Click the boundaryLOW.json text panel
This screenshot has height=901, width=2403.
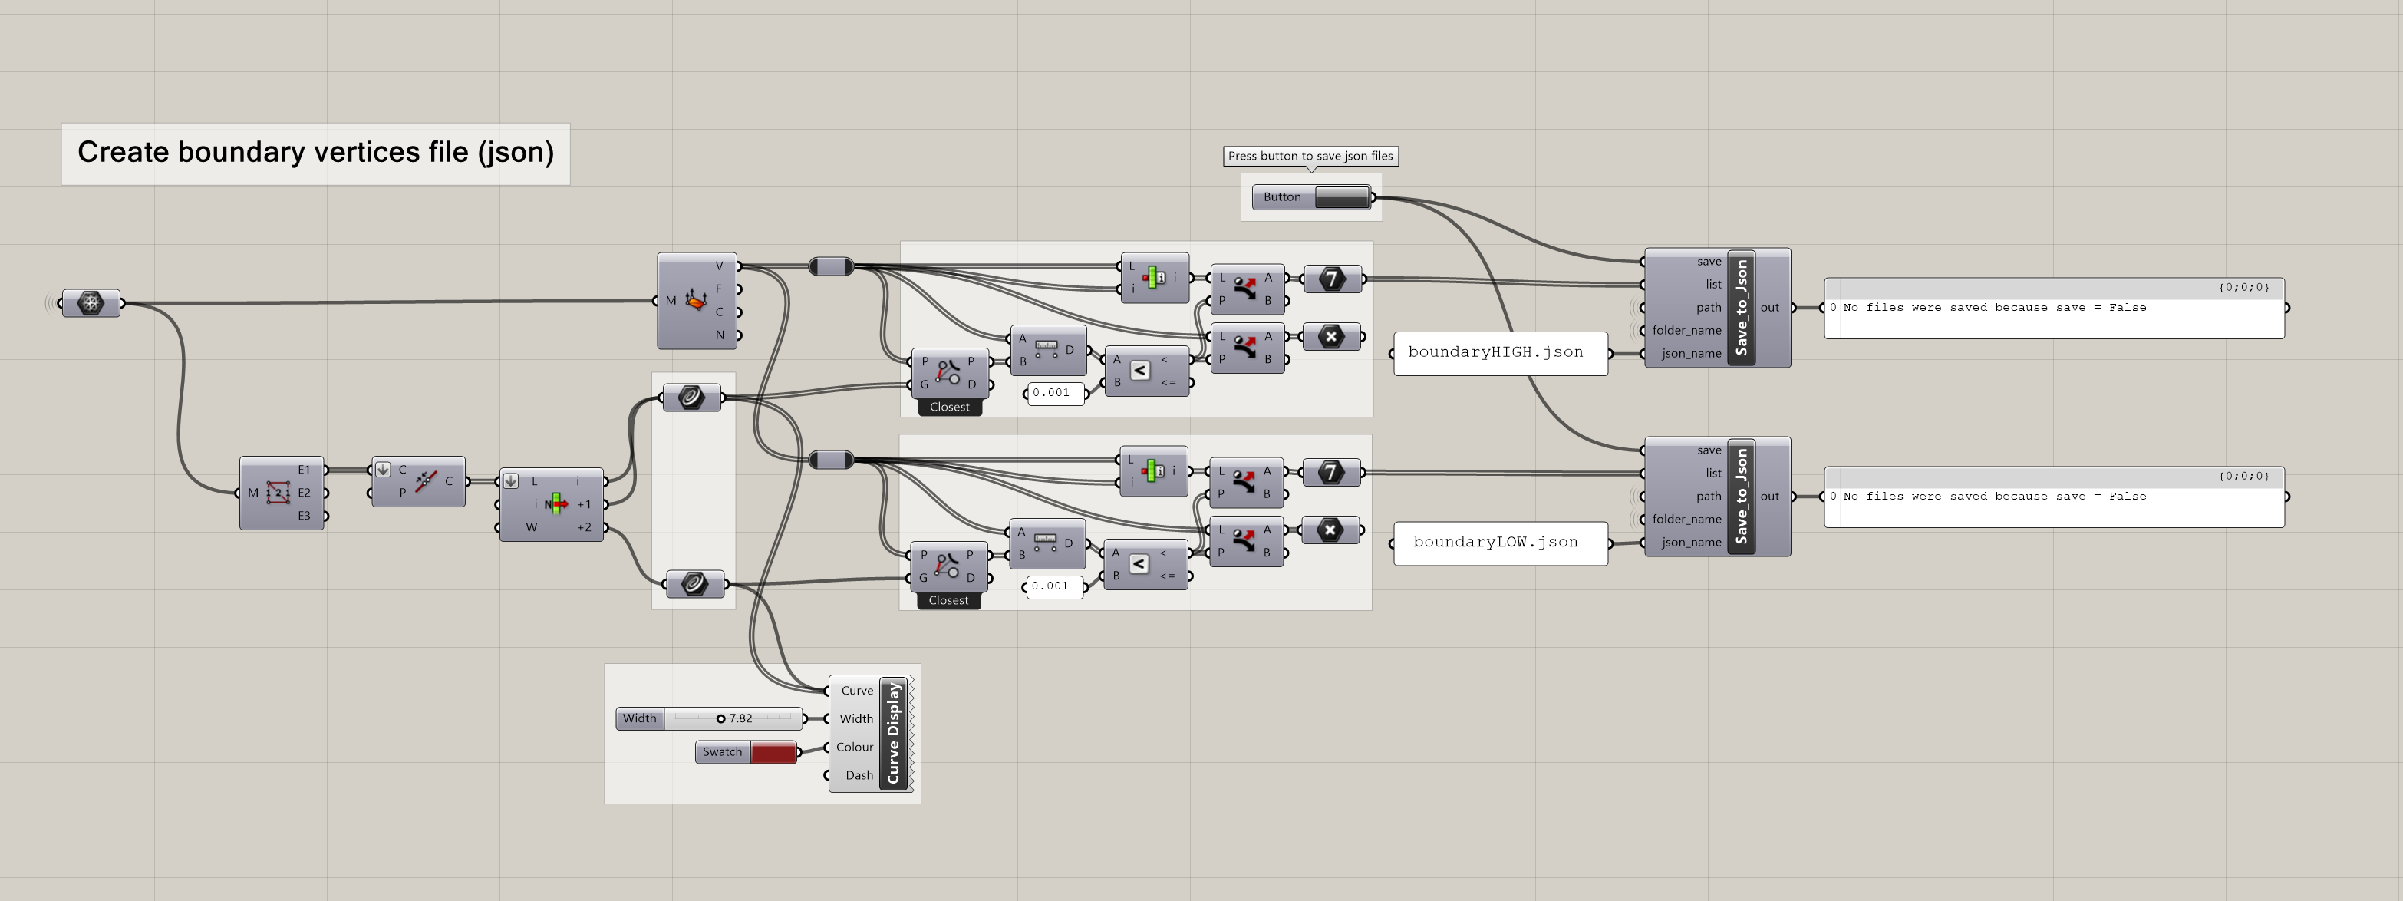(x=1500, y=543)
